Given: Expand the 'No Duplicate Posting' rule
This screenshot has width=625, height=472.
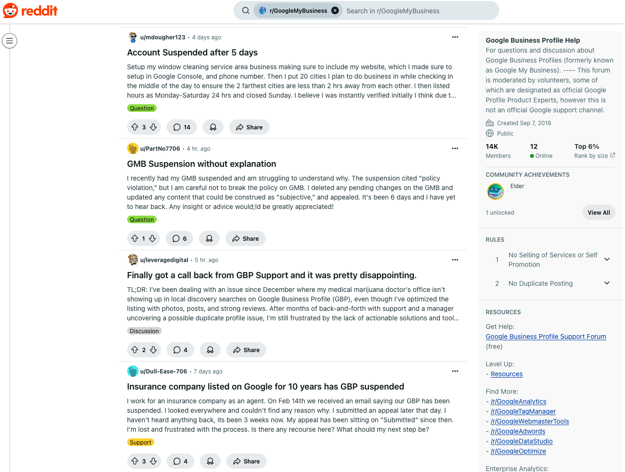Looking at the screenshot, I should [x=606, y=283].
